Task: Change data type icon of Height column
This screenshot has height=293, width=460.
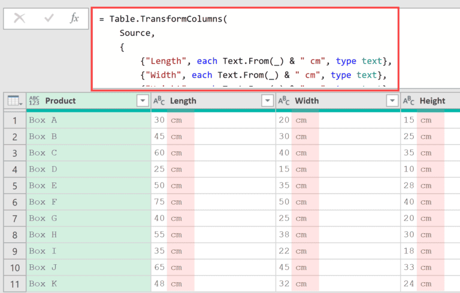Action: point(408,101)
